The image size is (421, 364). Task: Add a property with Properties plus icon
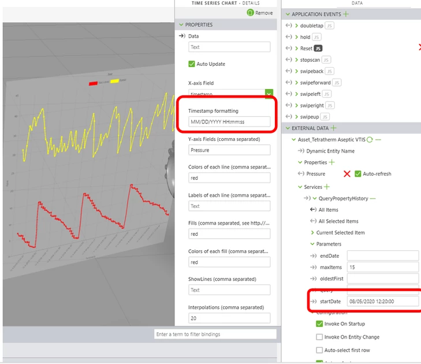pyautogui.click(x=332, y=162)
